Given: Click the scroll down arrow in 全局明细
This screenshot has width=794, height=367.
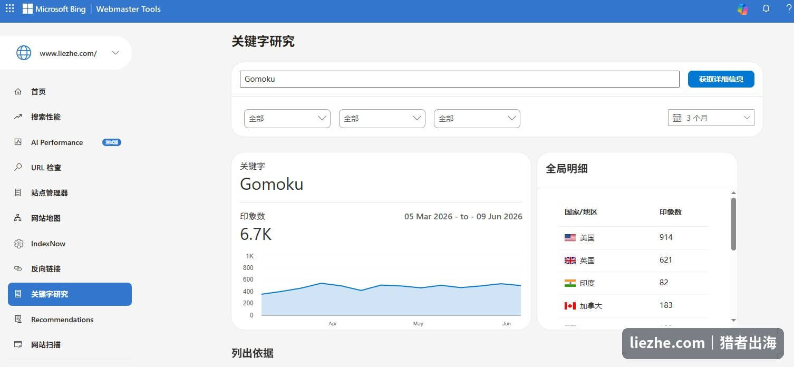Looking at the screenshot, I should [x=733, y=320].
